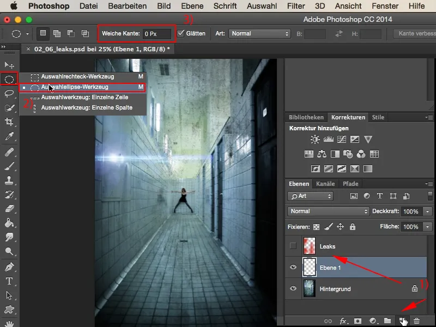This screenshot has height=327, width=436.
Task: Click the Kante verbessern button
Action: click(415, 33)
